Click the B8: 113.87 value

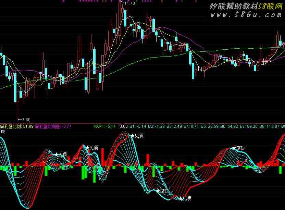click(269, 126)
